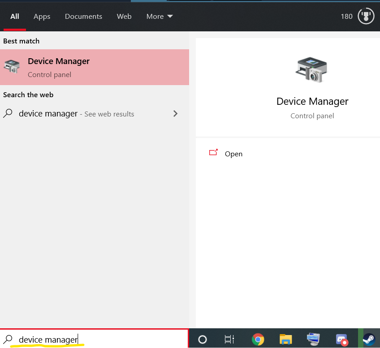Select the Web filter tab
Screen dimensions: 380x348
(x=124, y=17)
